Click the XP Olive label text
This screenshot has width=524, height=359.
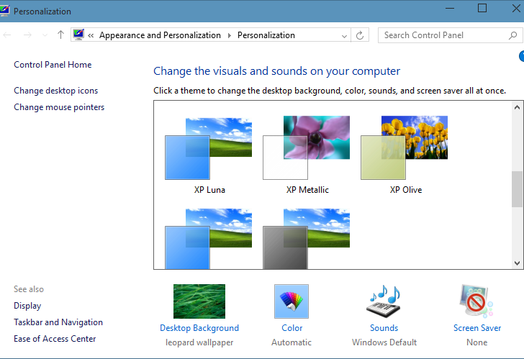pyautogui.click(x=406, y=190)
